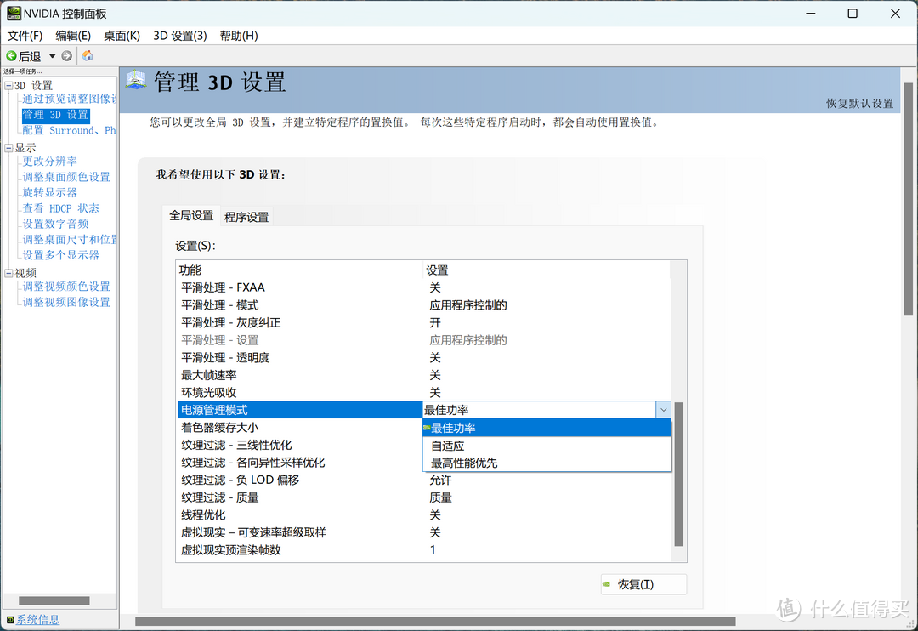Click 恢复默认设置 link in header
Screen dimensions: 918x631
859,104
